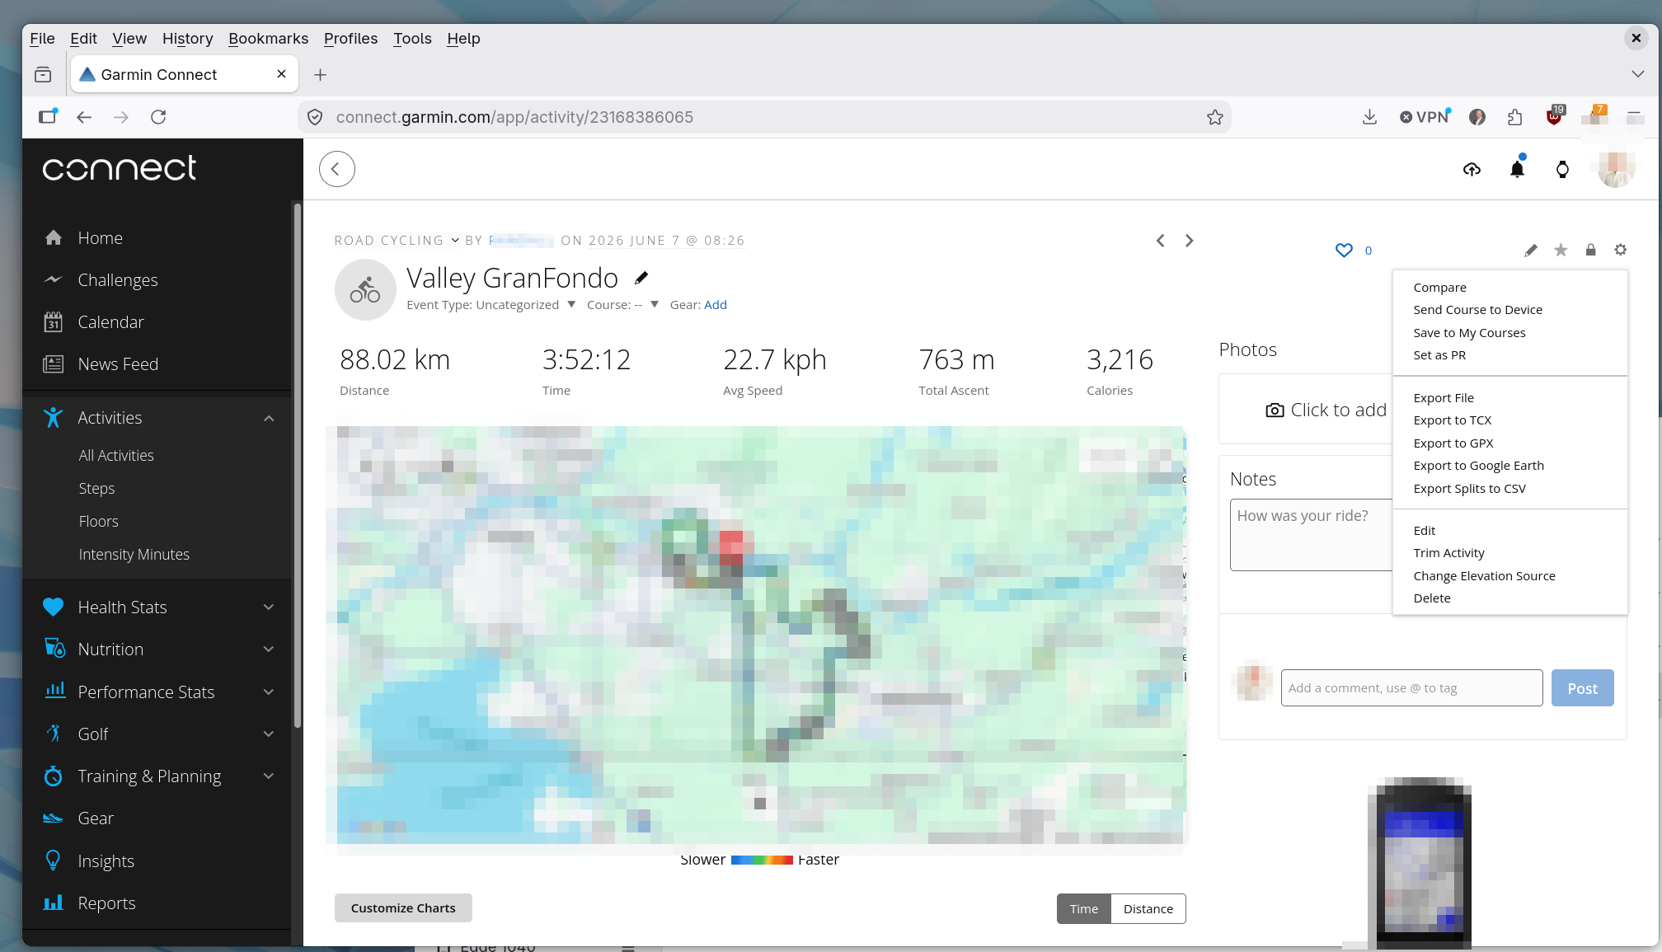Expand Health Stats section
1662x952 pixels.
(x=269, y=607)
